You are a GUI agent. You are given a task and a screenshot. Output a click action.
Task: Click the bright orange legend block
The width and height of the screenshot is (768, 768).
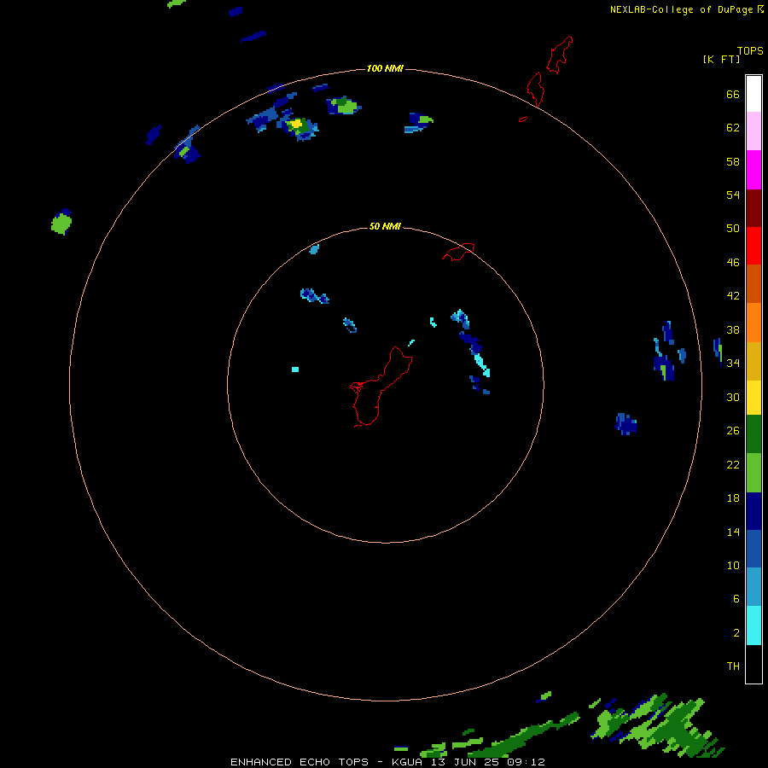click(x=753, y=323)
